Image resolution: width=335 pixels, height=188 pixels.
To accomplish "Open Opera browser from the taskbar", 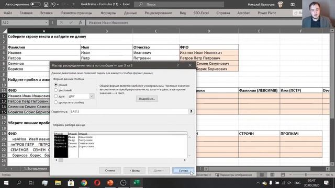I will click(97, 183).
